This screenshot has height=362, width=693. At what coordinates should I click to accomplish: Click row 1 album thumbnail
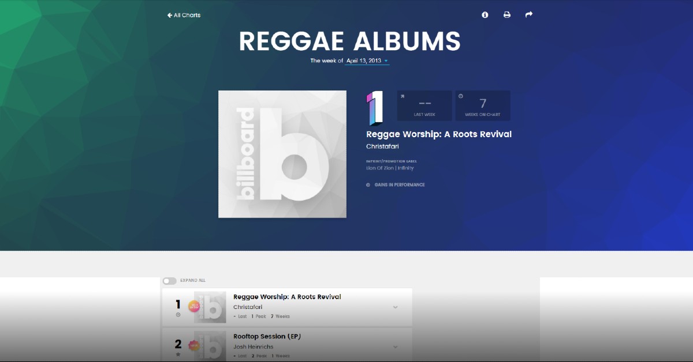pos(210,307)
